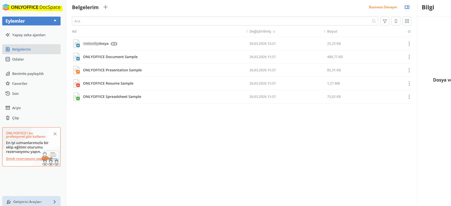The image size is (451, 206).
Task: Click the filter icon beside search
Action: click(385, 21)
